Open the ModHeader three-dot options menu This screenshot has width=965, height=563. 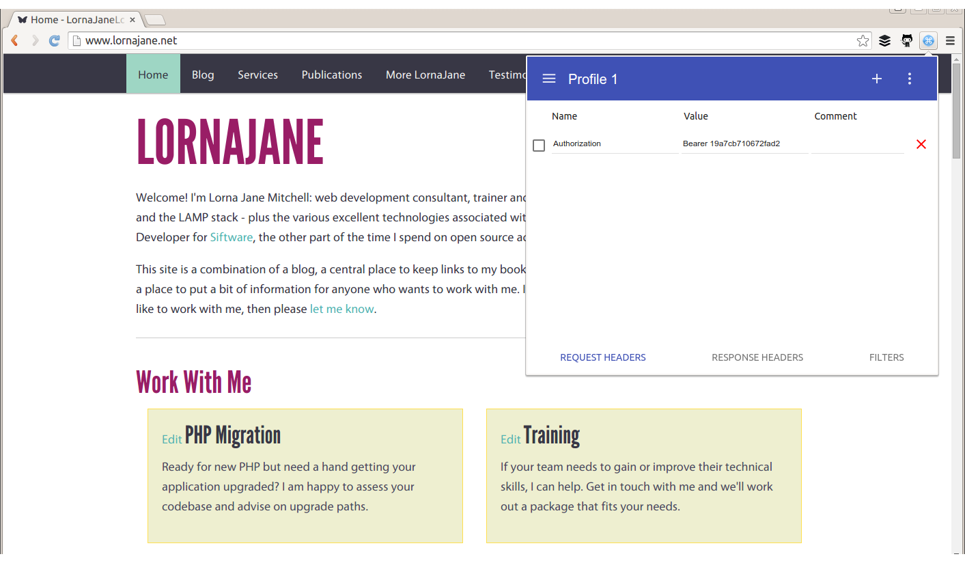[909, 79]
